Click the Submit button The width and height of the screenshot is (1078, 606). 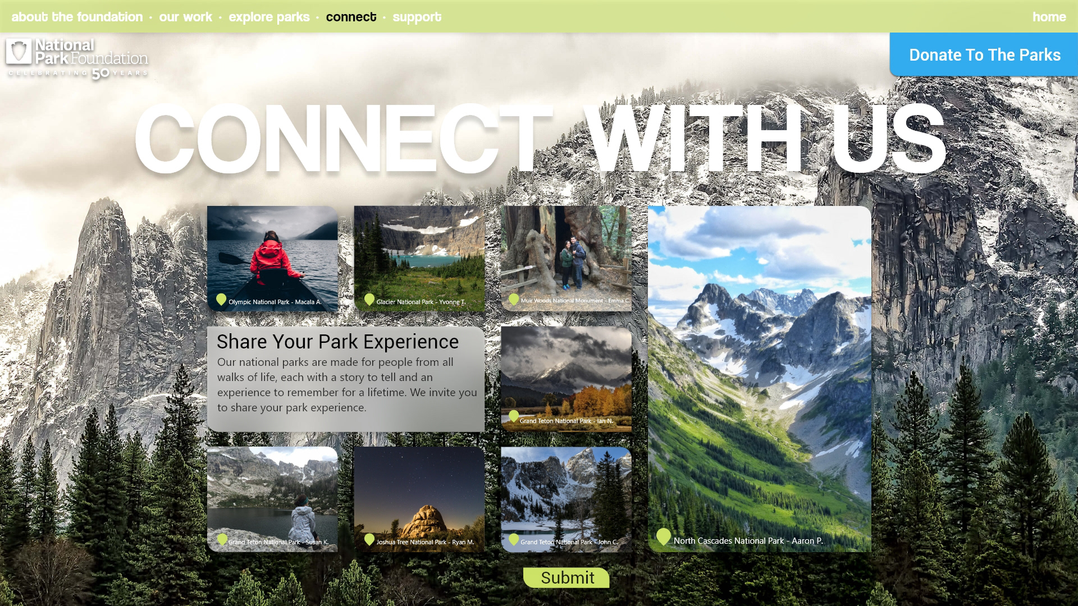click(566, 577)
